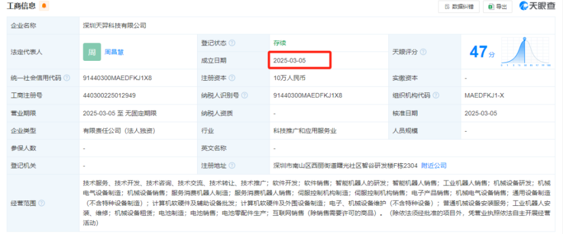Click the registered address text
This screenshot has height=234, width=563.
point(345,166)
